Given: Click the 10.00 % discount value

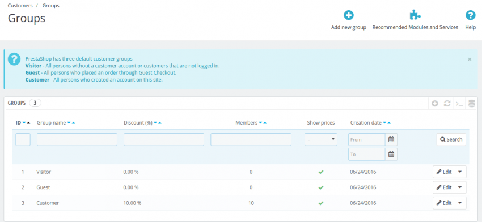Looking at the screenshot, I should point(132,203).
